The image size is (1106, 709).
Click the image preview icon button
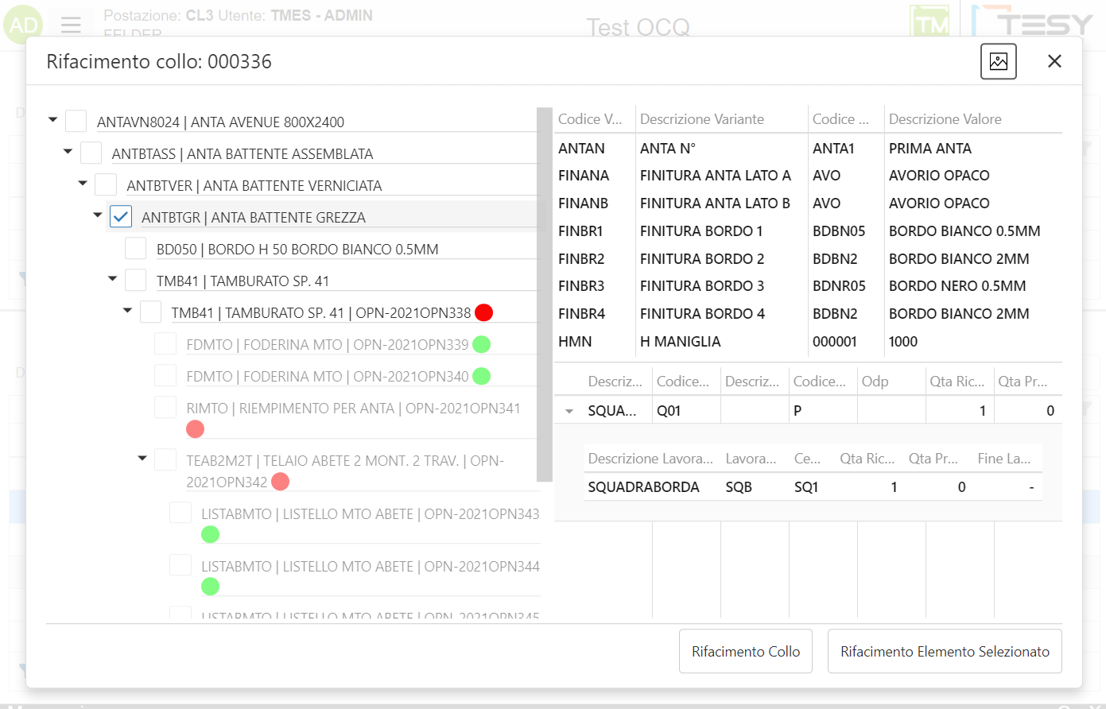[x=998, y=61]
